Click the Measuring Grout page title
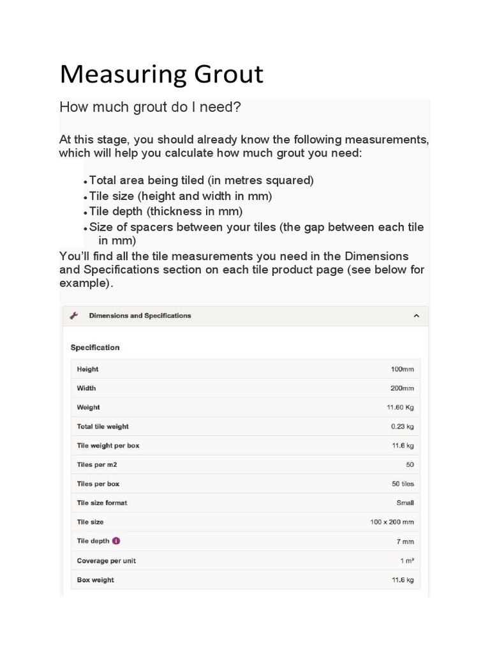The width and height of the screenshot is (490, 654). coord(161,74)
